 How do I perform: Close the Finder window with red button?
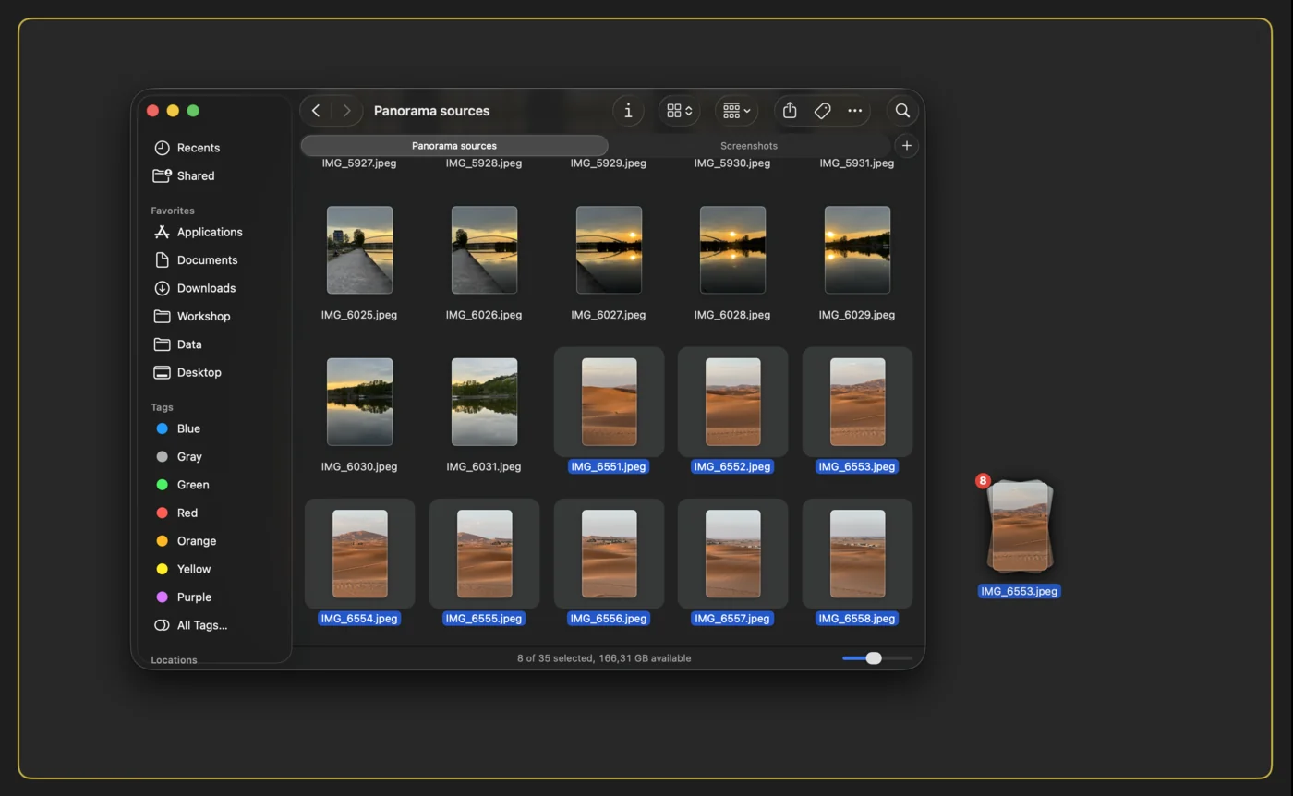(152, 111)
